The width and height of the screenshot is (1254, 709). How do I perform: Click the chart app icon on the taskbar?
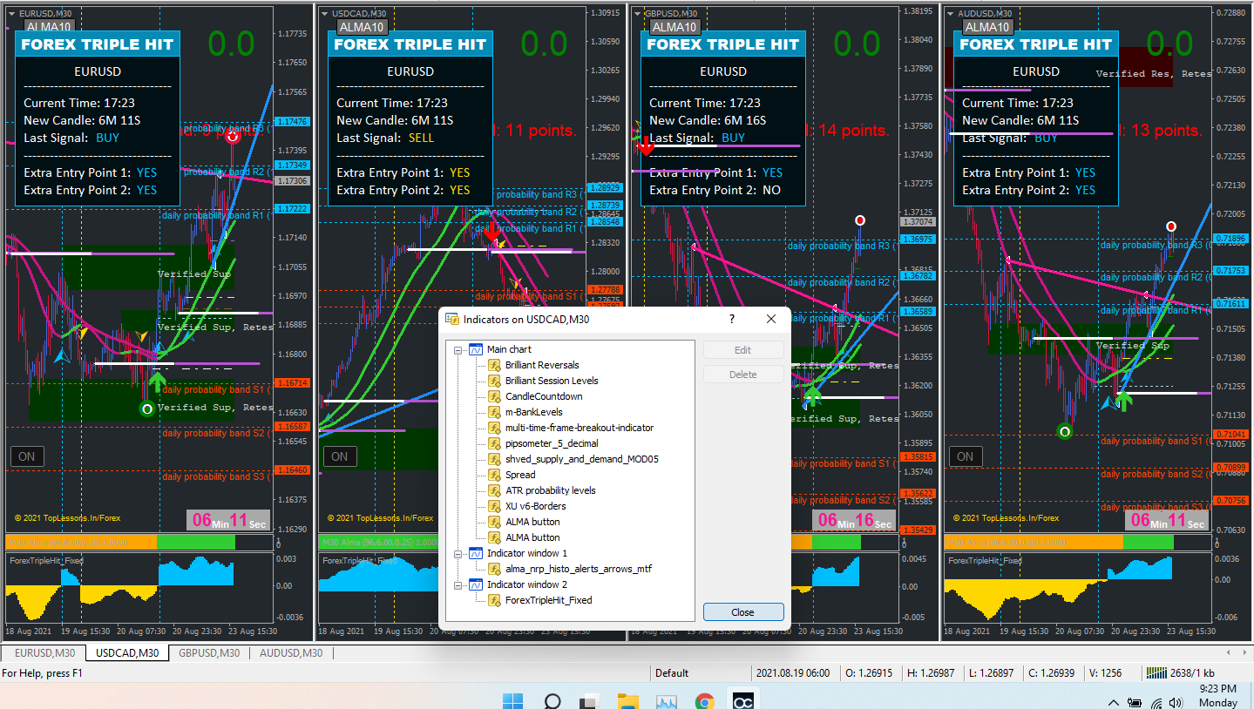(667, 700)
